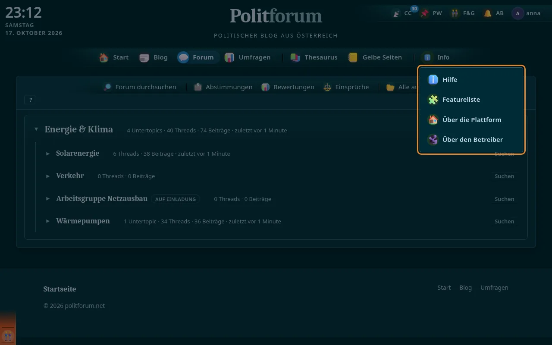Click the Politforum logo heading
The width and height of the screenshot is (552, 345).
276,16
